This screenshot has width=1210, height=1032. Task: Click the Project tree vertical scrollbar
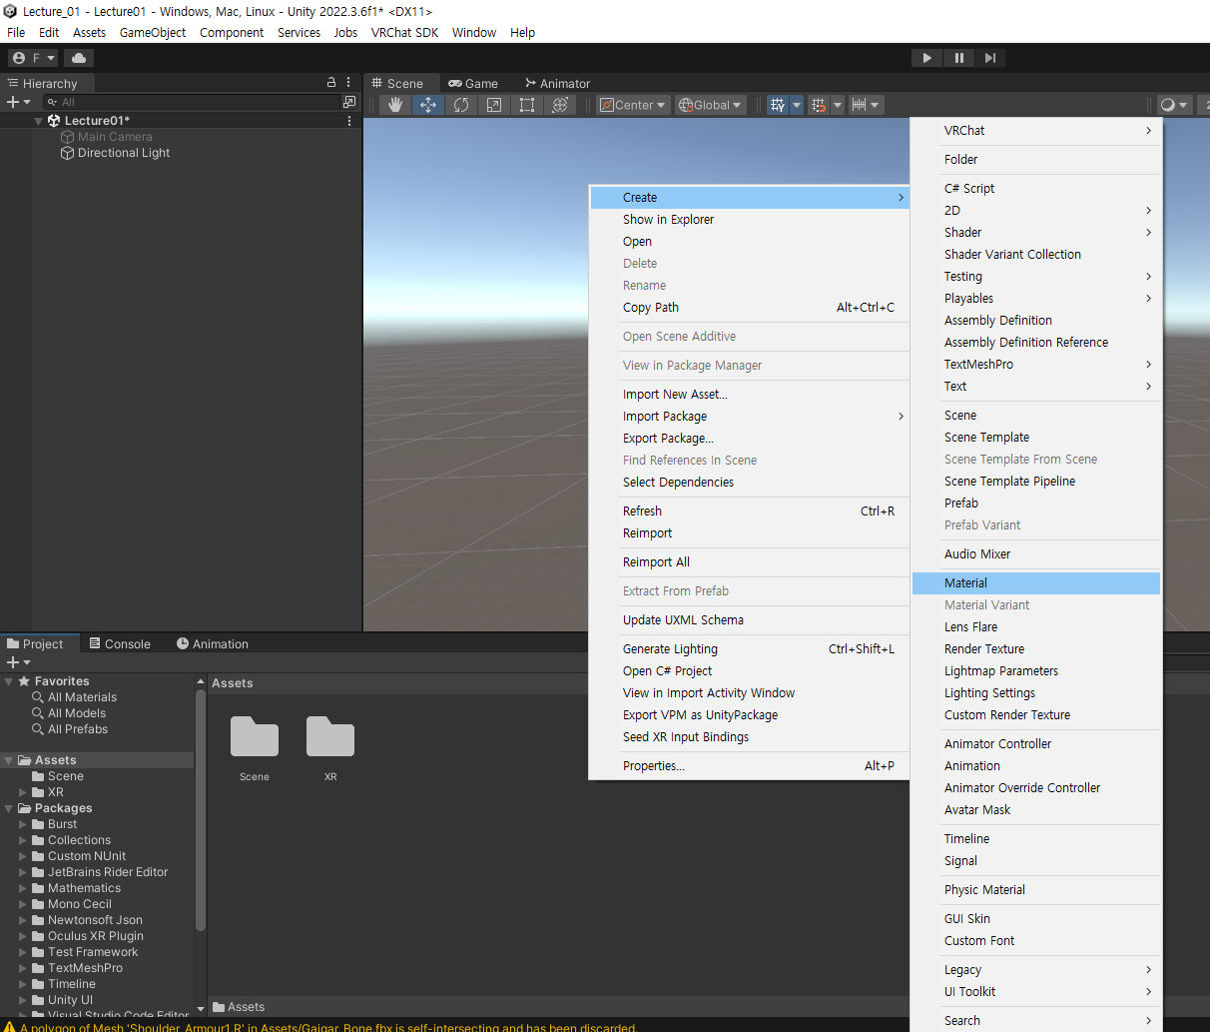coord(201,809)
